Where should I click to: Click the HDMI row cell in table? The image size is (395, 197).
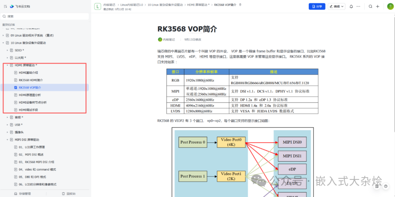[x=175, y=105]
